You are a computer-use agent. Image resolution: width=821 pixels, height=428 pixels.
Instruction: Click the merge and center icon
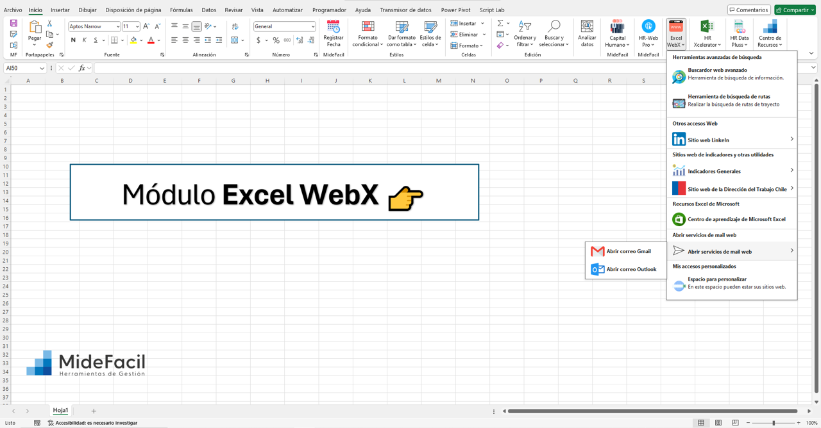pyautogui.click(x=234, y=40)
